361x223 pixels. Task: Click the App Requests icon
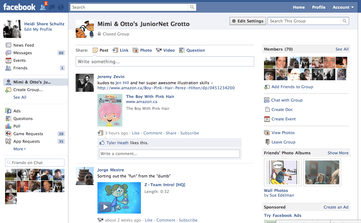(8, 141)
